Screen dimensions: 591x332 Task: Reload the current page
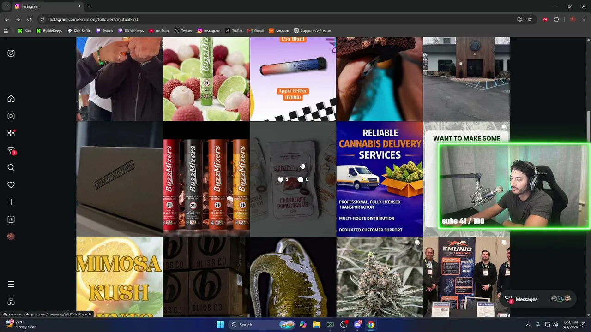[29, 19]
